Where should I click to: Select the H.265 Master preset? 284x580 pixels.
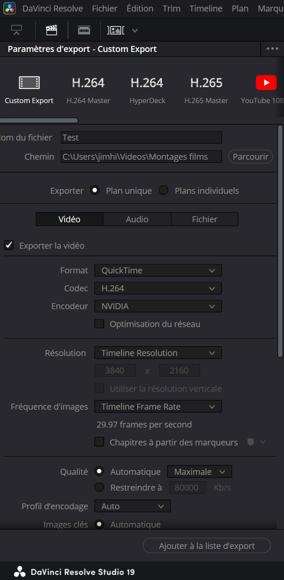coord(206,90)
